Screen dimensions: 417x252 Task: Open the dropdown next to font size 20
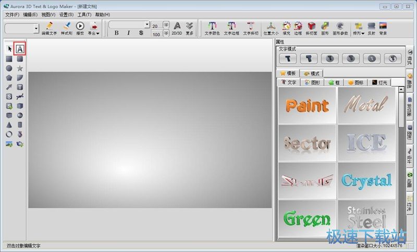click(x=166, y=25)
